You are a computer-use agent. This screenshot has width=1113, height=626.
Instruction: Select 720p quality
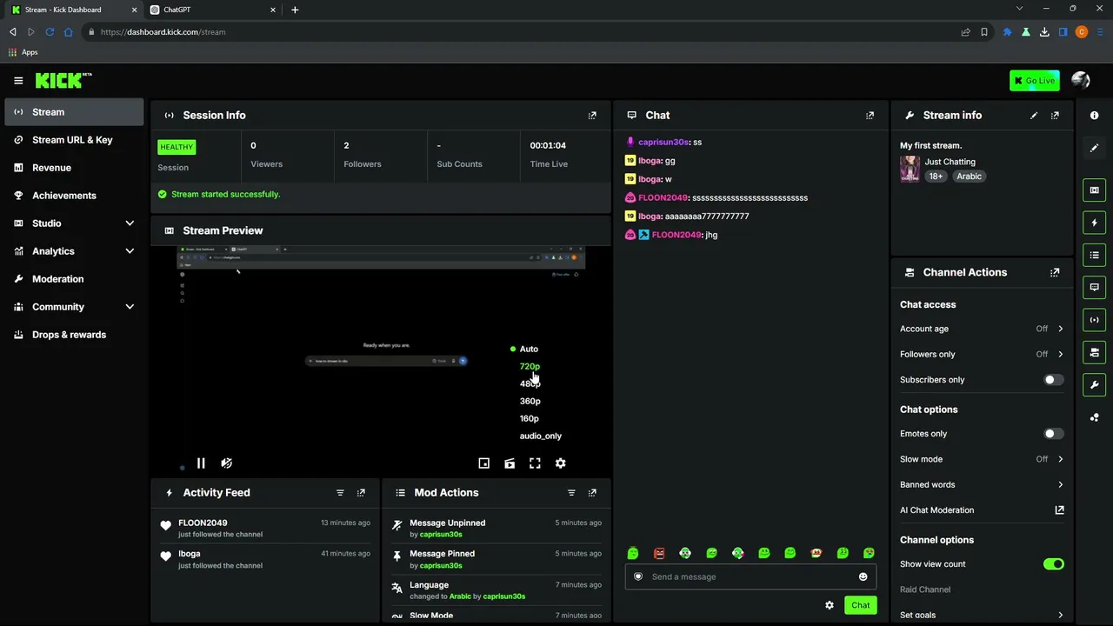(530, 366)
